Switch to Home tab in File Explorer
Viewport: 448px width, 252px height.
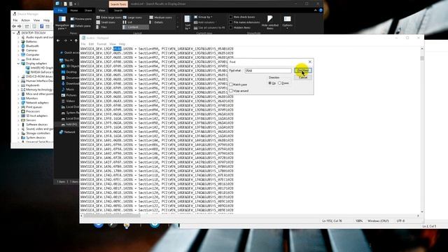(x=74, y=10)
